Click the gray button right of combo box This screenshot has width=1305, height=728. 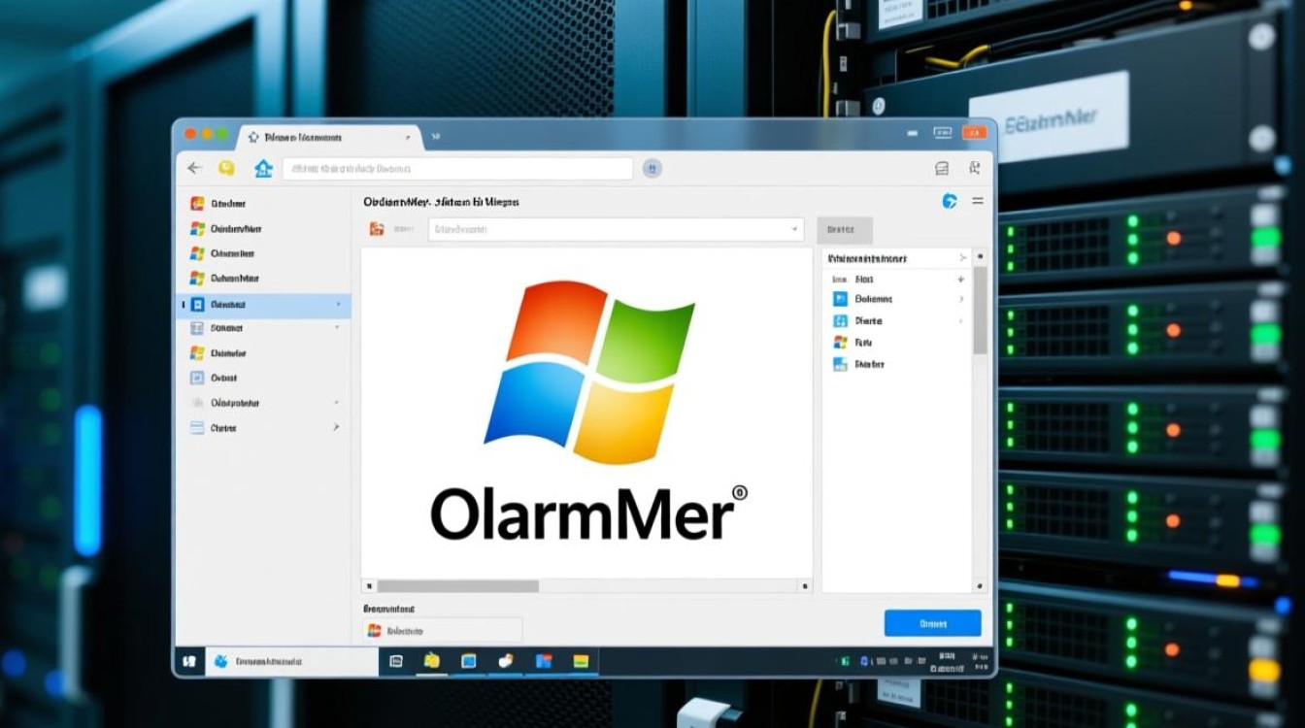tap(844, 230)
